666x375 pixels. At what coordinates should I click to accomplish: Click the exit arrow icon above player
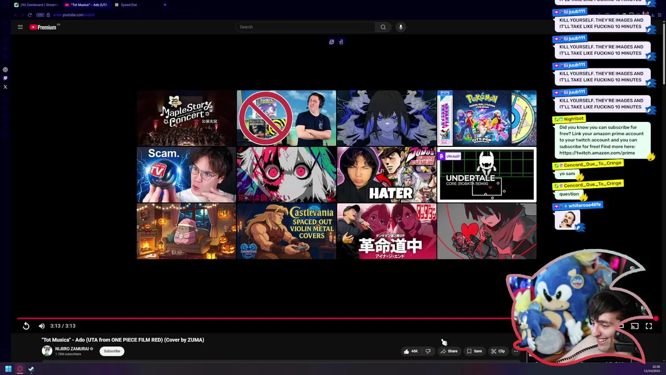(x=341, y=42)
